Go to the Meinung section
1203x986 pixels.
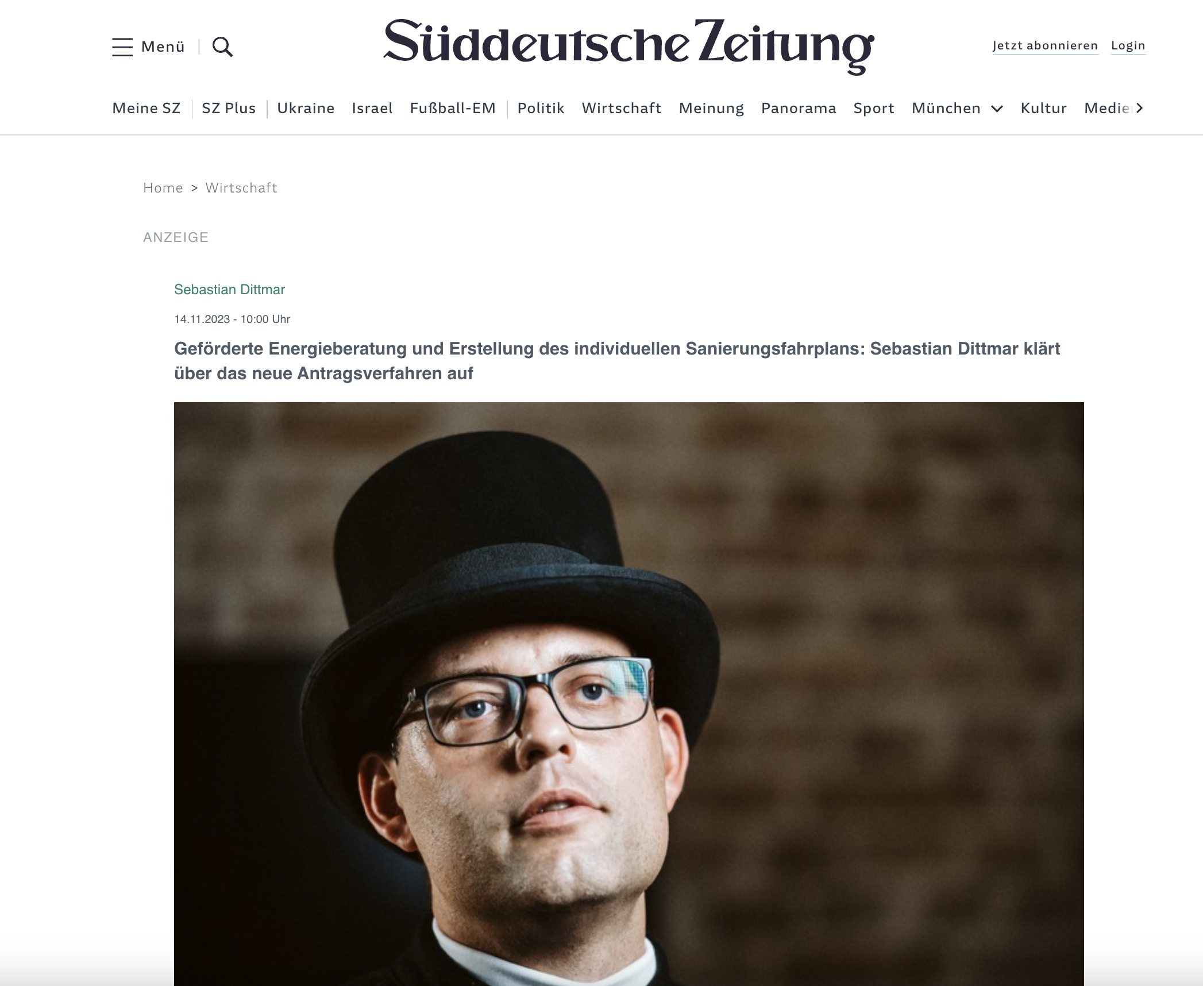711,108
